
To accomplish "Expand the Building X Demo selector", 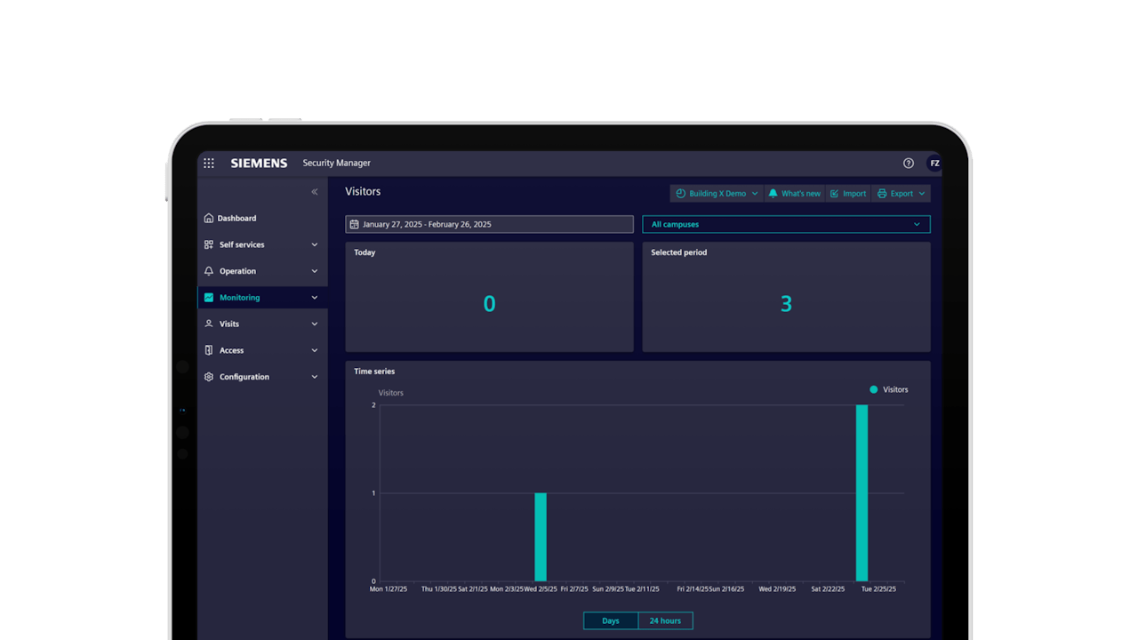I will point(716,193).
